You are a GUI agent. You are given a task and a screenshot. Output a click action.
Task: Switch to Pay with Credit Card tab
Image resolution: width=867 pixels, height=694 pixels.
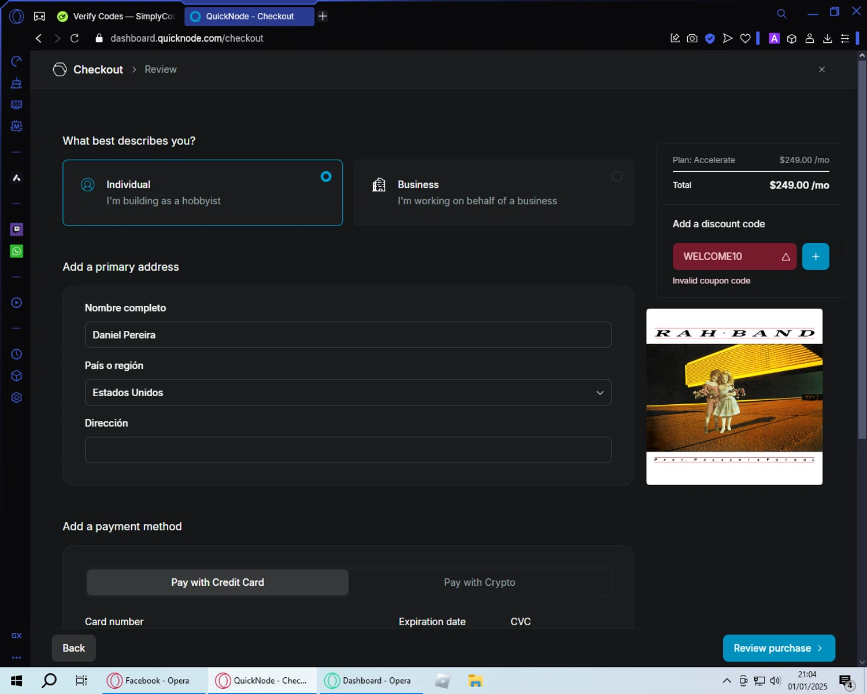click(x=217, y=582)
